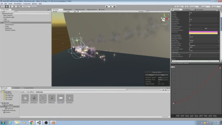
Task: Toggle the 3D Start Rotation checkbox
Action: (190, 27)
